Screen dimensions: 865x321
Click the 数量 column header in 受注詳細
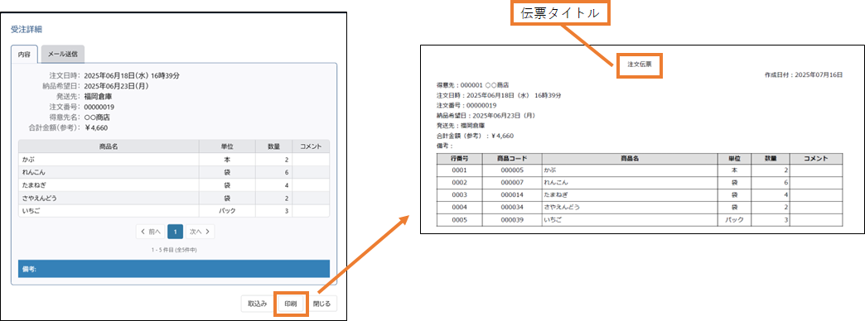pyautogui.click(x=273, y=146)
